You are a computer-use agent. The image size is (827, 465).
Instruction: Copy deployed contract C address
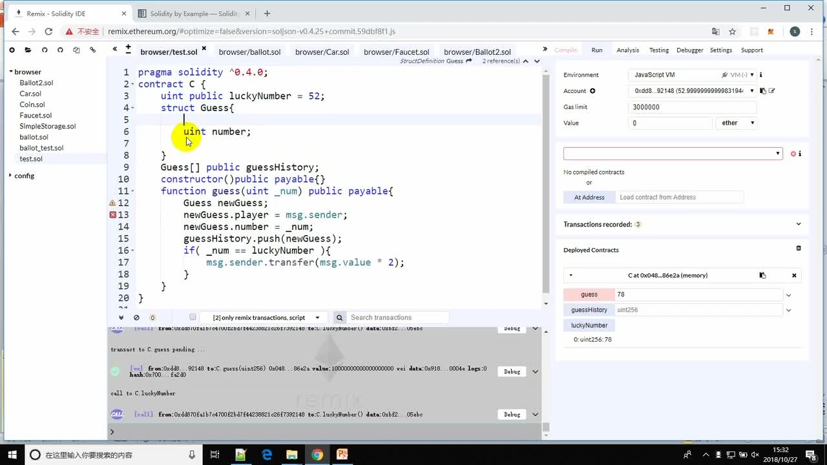(x=762, y=275)
